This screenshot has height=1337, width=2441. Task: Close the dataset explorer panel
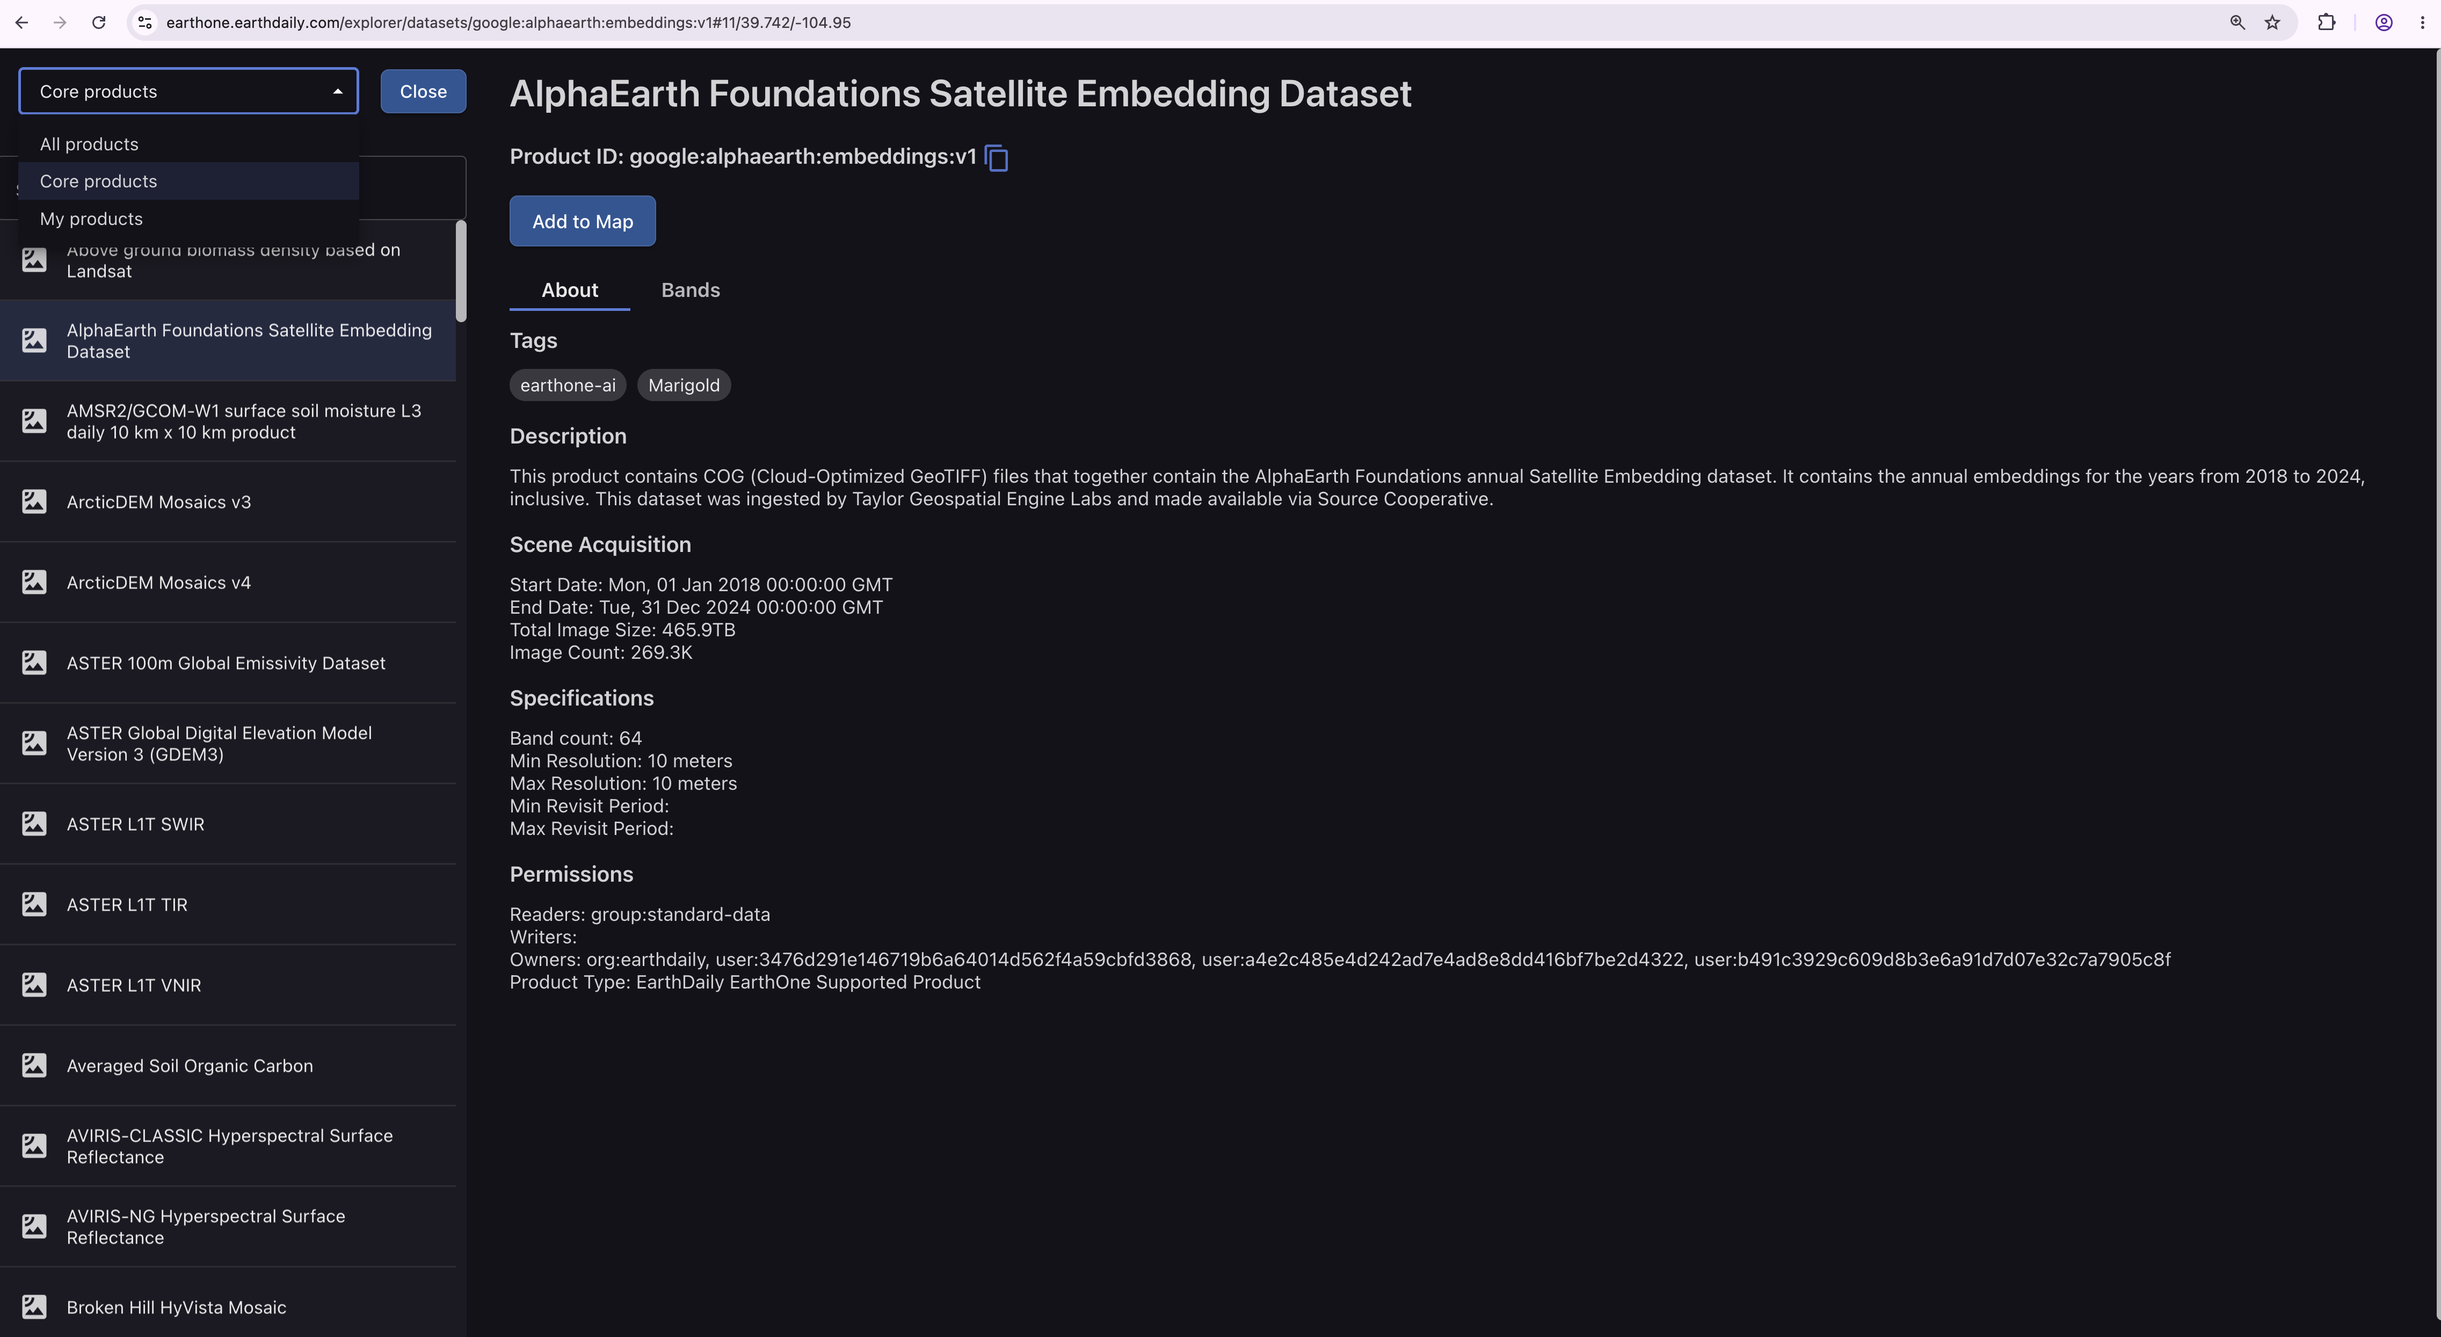click(424, 91)
